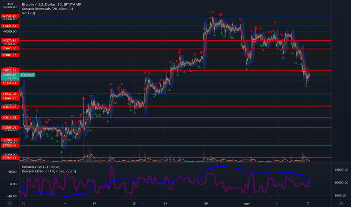This screenshot has height=207, width=351.
Task: Open the USD currency selector
Action: coord(10,4)
